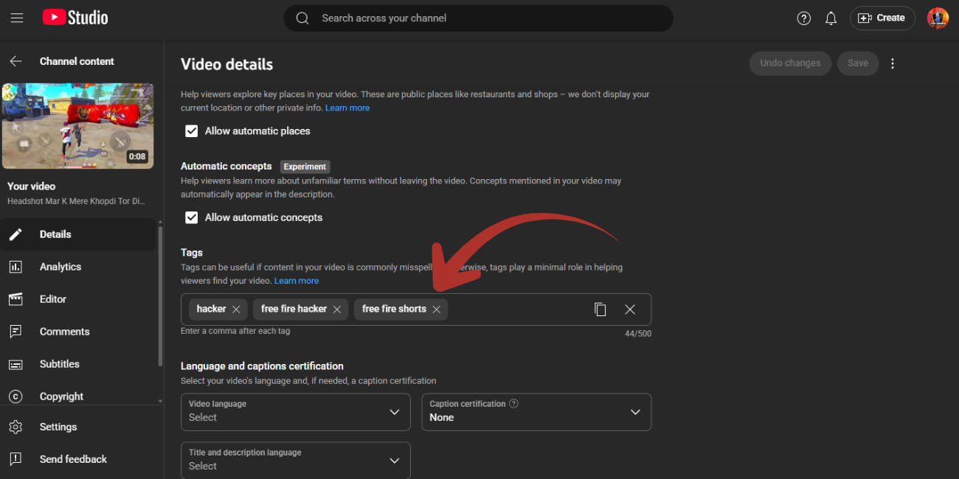
Task: Open the Learn more link under Tags
Action: coord(297,280)
